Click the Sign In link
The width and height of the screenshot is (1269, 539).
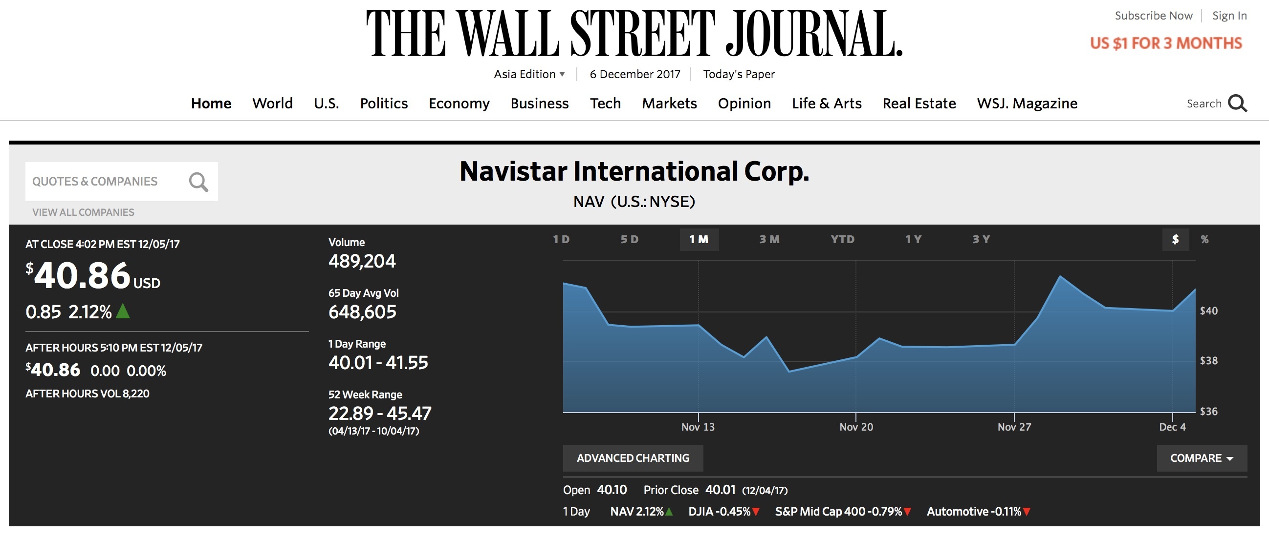(1229, 16)
